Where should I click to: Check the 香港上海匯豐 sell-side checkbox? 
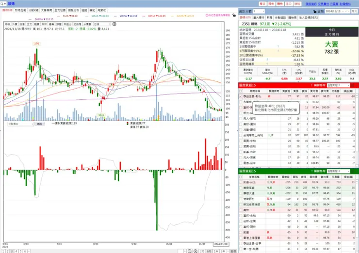(x=241, y=238)
